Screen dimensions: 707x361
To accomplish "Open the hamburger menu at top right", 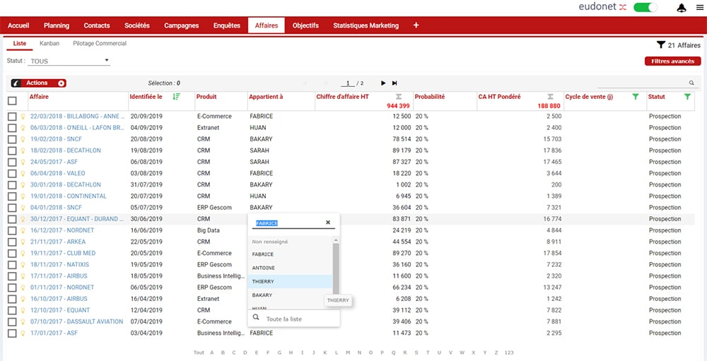I will [x=699, y=7].
